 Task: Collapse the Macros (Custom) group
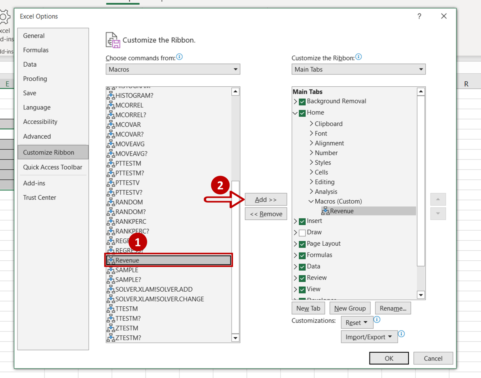(311, 201)
